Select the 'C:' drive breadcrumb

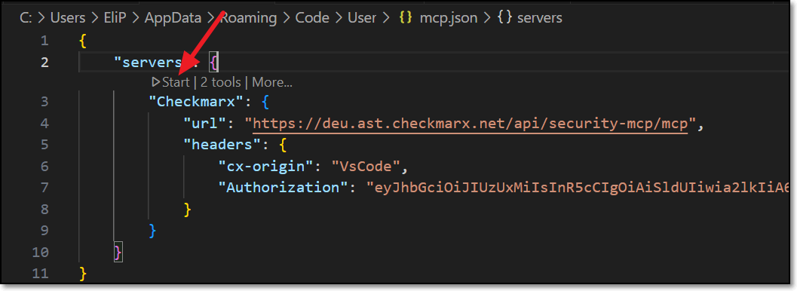[x=26, y=18]
